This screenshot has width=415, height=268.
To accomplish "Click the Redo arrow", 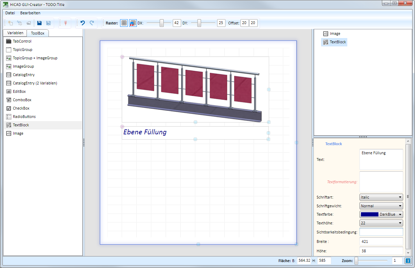I will 92,23.
